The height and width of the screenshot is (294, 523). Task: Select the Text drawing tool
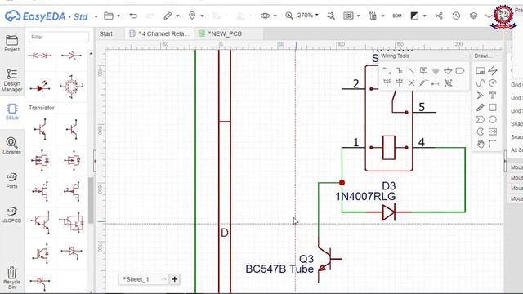pos(493,96)
